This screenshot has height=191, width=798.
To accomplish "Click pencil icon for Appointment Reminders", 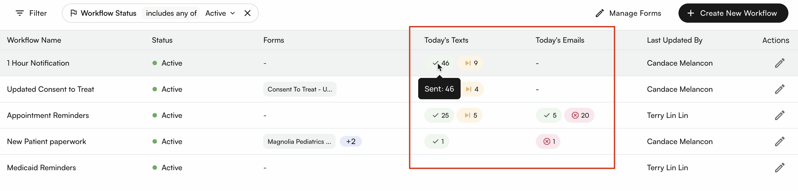I will pos(779,115).
